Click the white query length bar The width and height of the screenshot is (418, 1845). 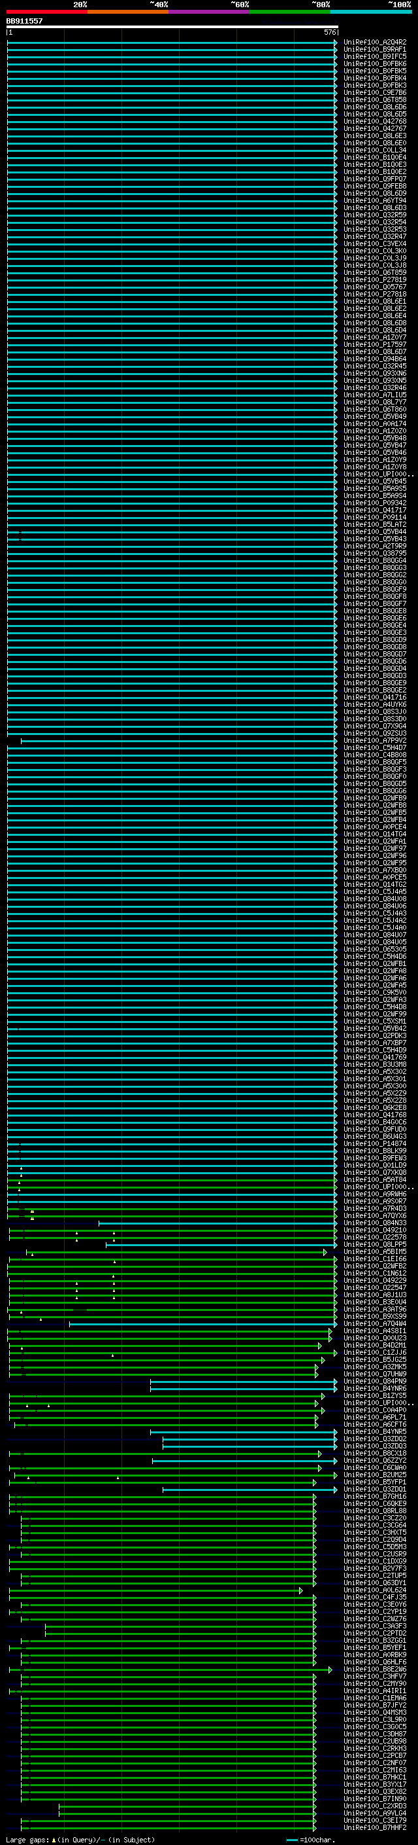click(x=172, y=26)
